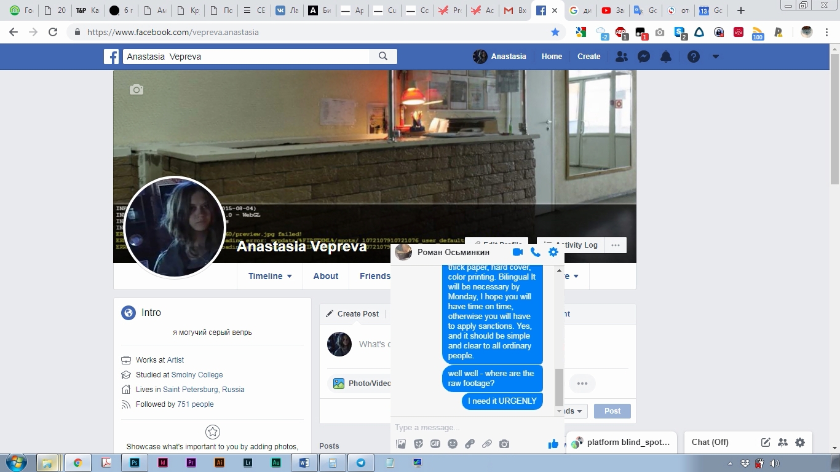Viewport: 840px width, 472px height.
Task: Open the Artist workplace link
Action: pos(175,360)
